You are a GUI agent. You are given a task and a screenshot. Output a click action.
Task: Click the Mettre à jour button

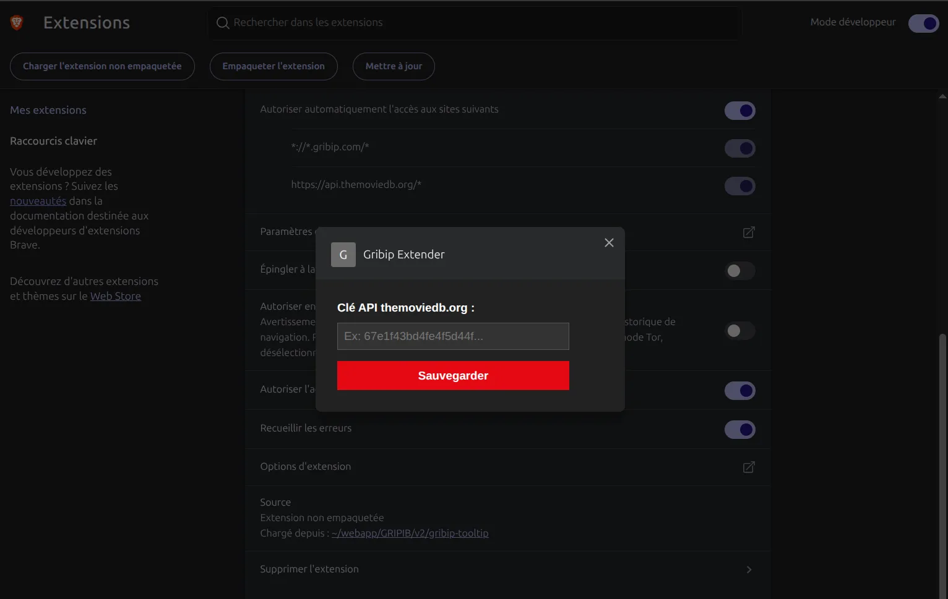(394, 67)
